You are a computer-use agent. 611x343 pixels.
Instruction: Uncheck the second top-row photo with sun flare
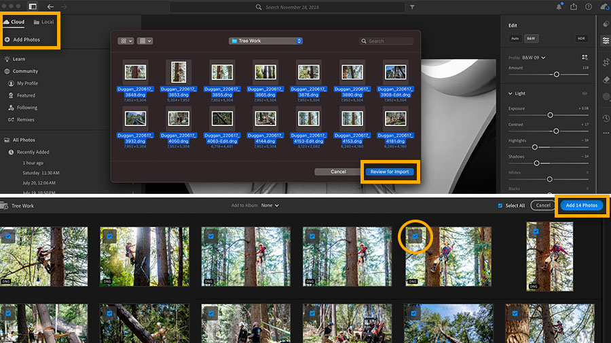point(109,236)
